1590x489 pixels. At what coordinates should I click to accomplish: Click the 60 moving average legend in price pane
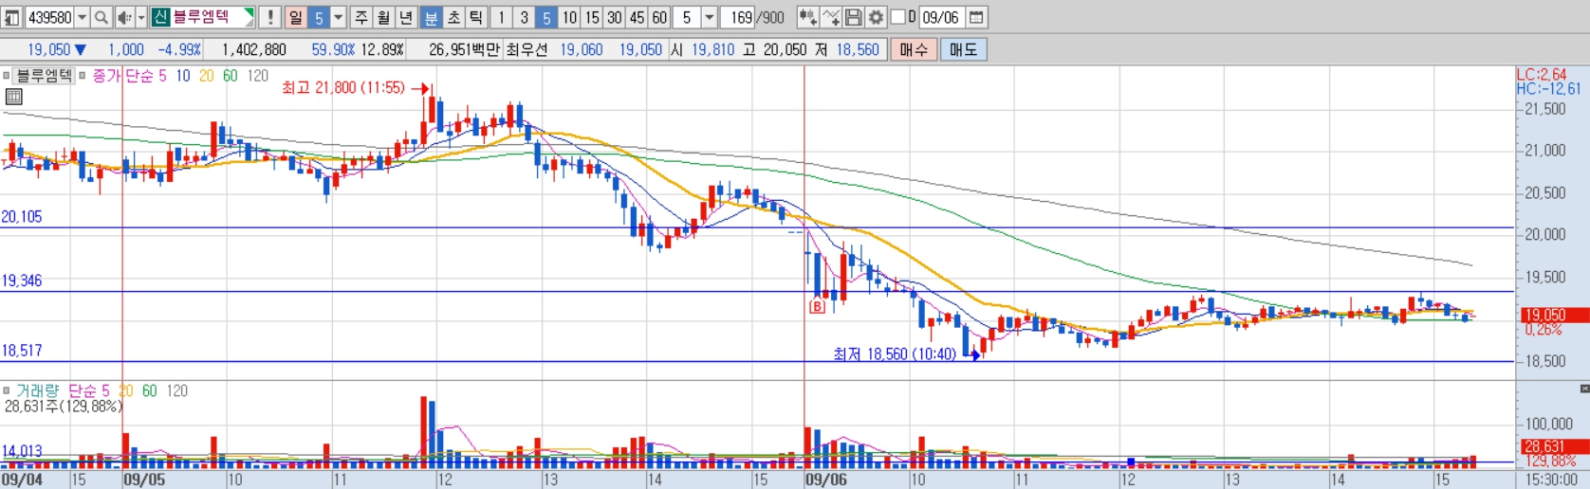[230, 76]
